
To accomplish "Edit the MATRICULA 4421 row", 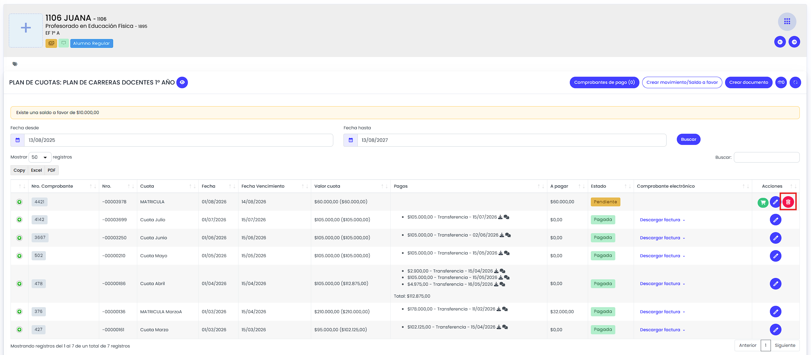I will click(775, 202).
